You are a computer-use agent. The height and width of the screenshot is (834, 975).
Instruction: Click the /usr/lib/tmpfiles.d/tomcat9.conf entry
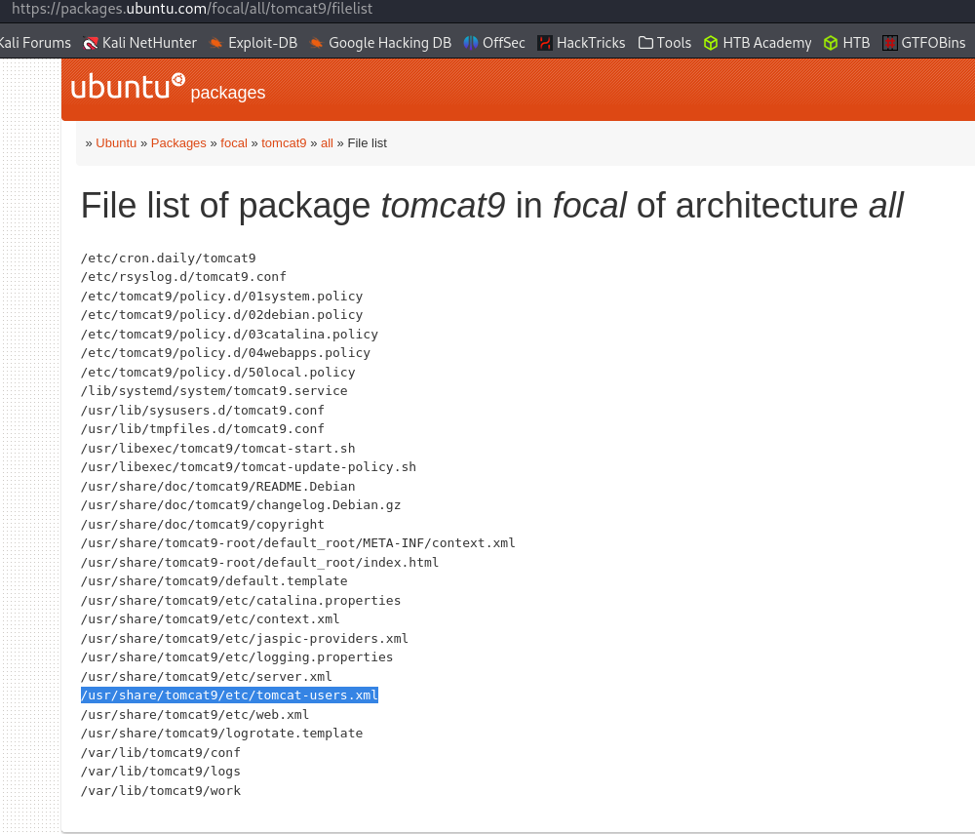coord(203,428)
